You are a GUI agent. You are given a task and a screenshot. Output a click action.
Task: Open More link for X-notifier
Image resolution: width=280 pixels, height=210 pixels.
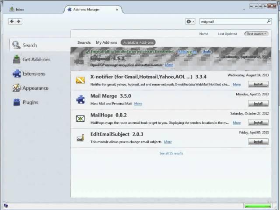237,84
